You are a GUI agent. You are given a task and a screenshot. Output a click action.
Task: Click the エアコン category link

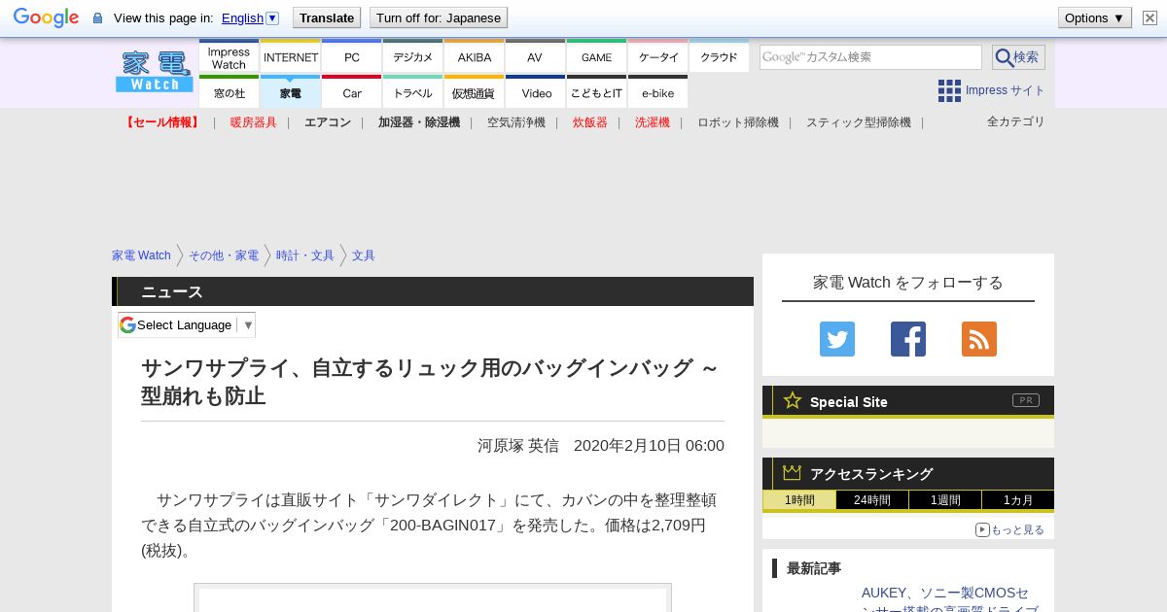[x=328, y=122]
